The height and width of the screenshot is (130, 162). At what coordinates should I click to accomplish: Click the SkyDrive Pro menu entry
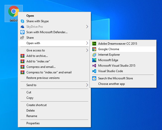click(x=54, y=27)
